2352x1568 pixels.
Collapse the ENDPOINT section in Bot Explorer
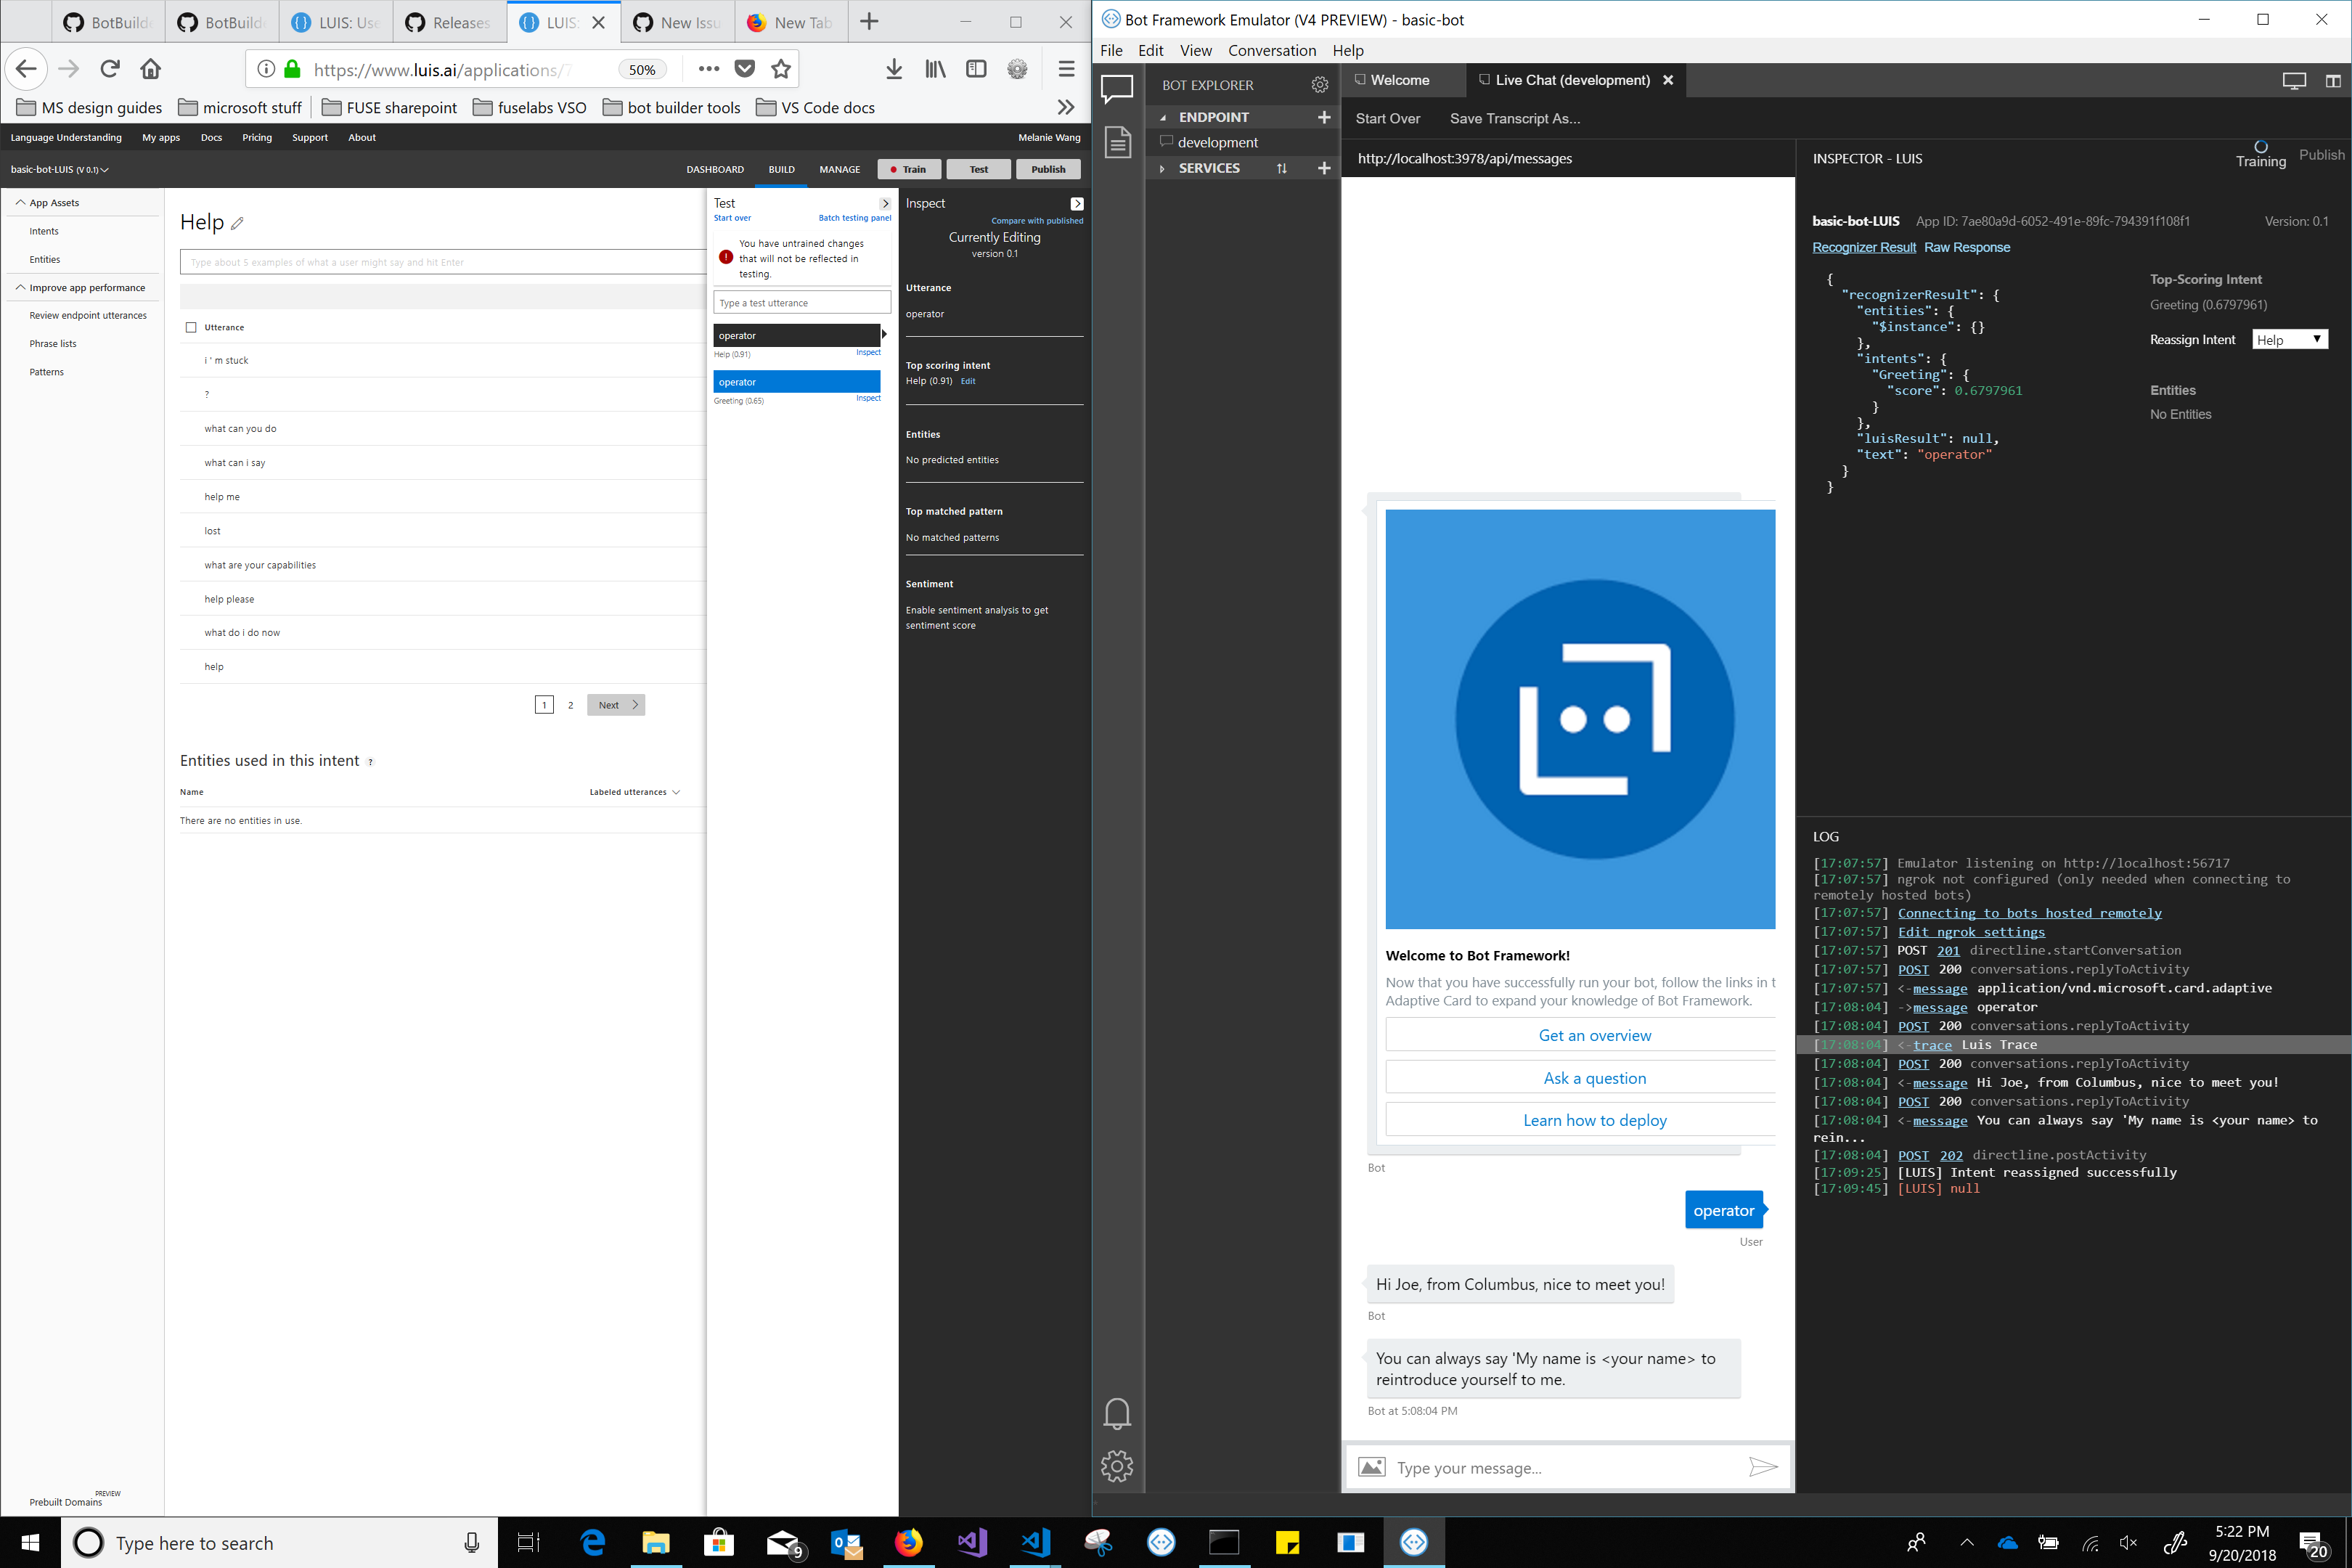(x=1163, y=117)
